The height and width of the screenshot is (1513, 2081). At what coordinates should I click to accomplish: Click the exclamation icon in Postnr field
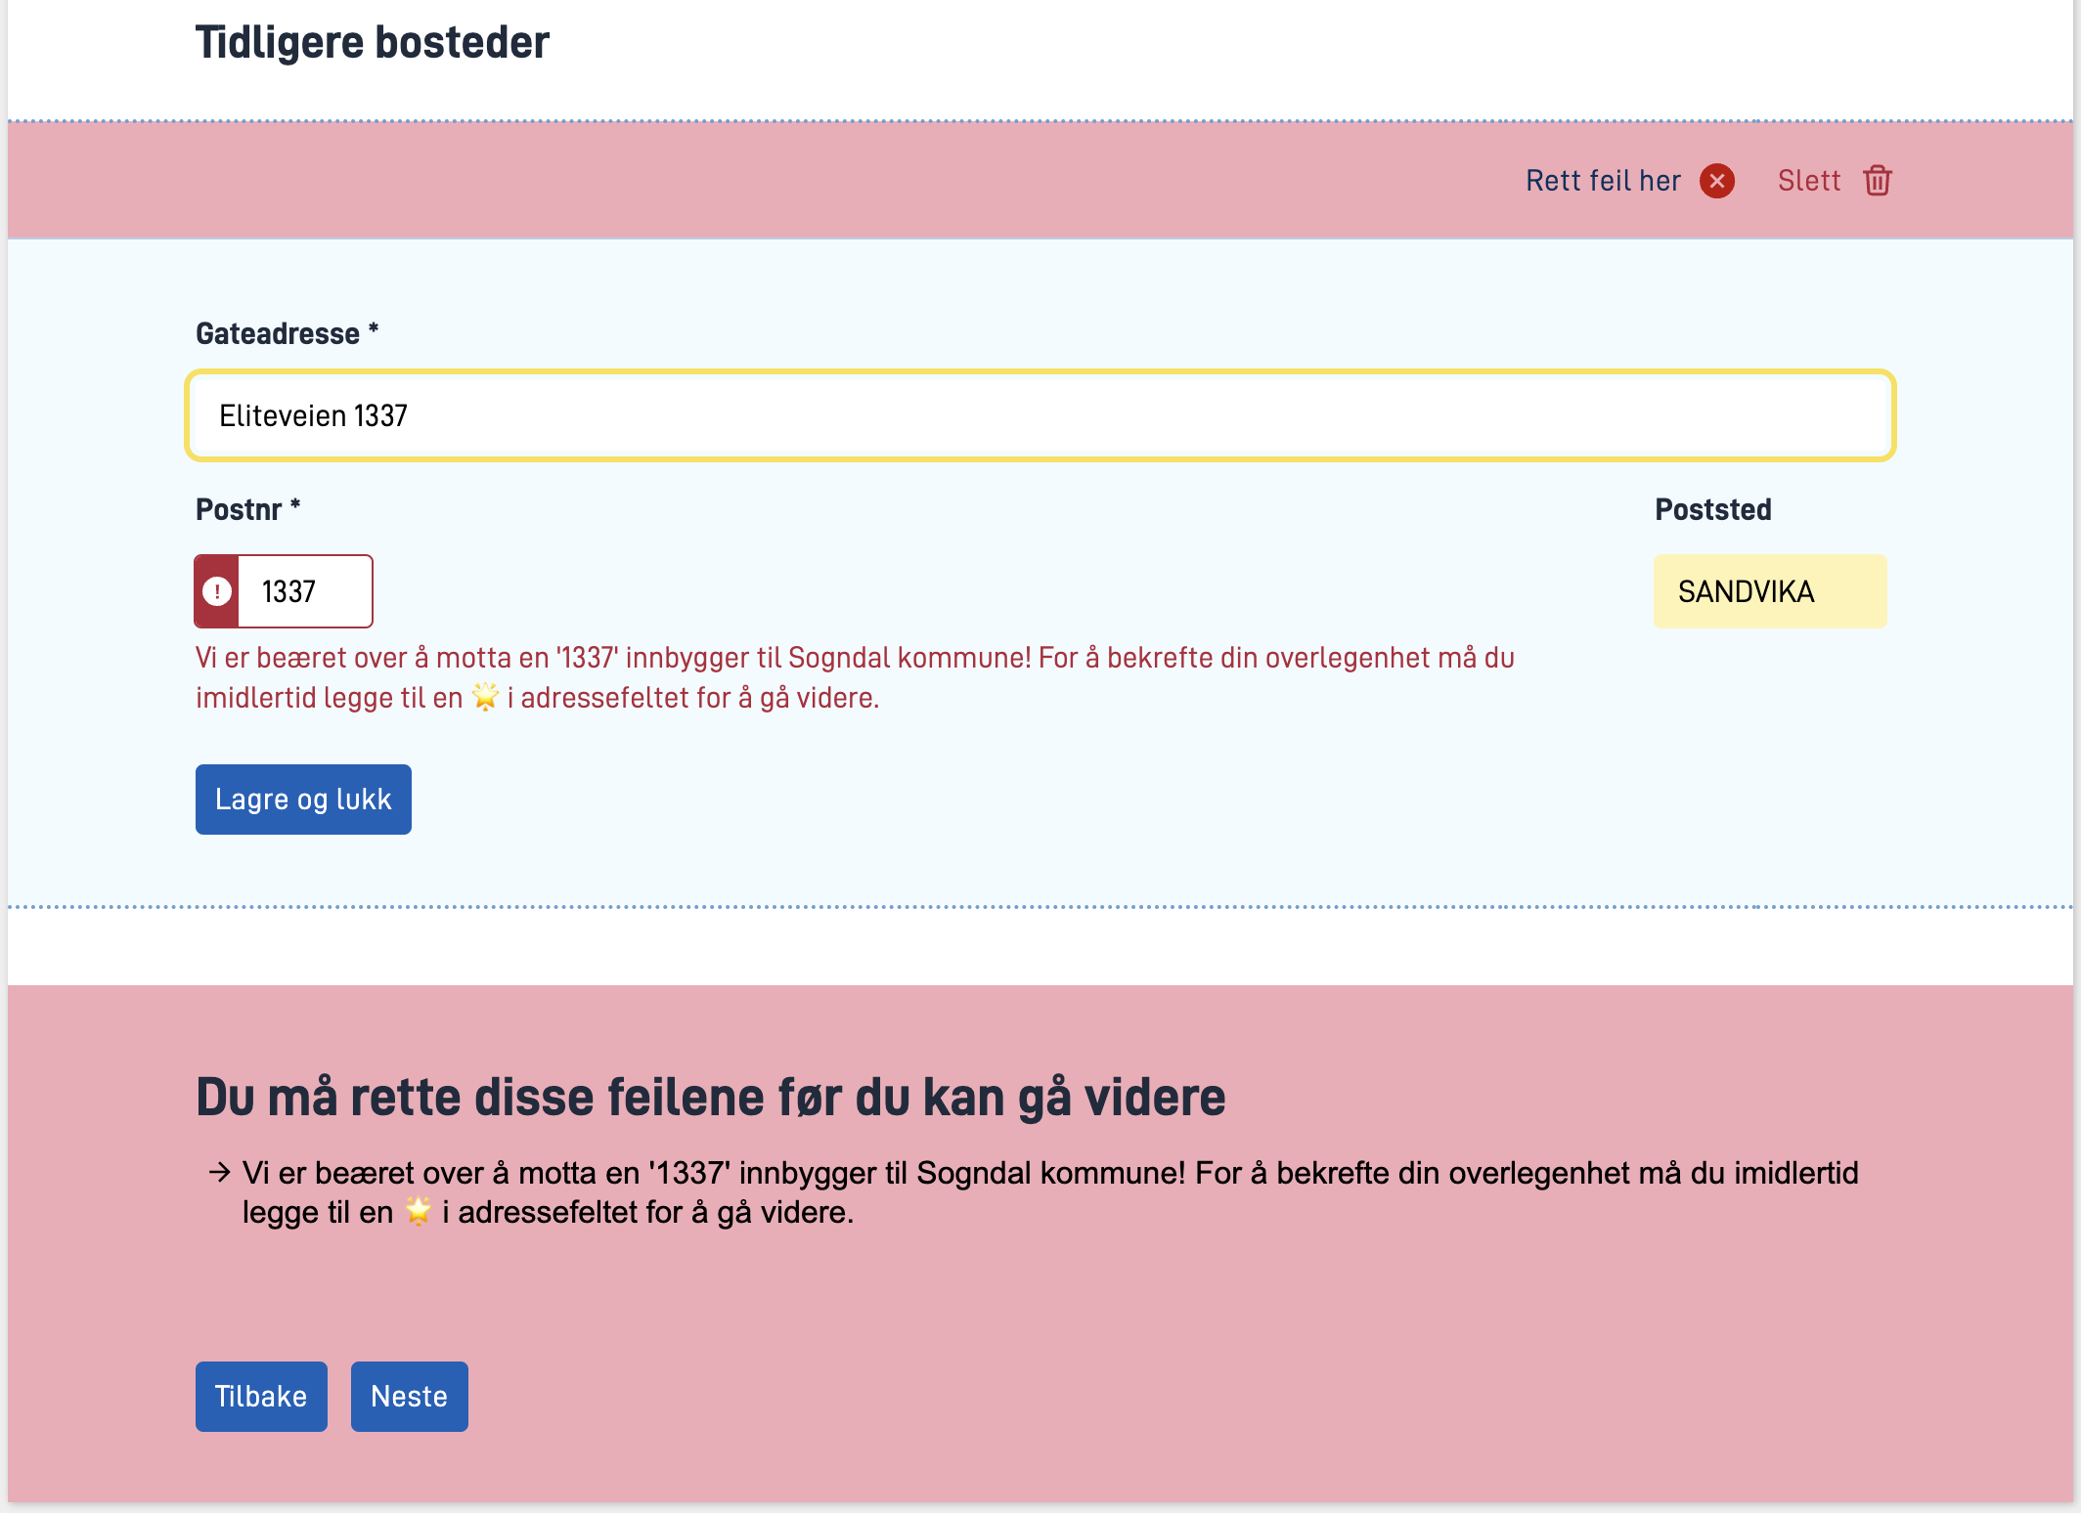pyautogui.click(x=217, y=591)
